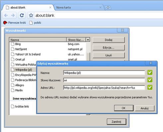Click inside the Słowo kluczowe field
This screenshot has height=132, width=163.
tap(104, 80)
